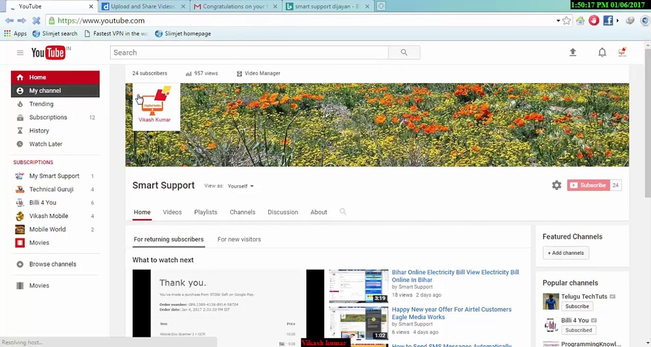Click the 957 views analytics icon
This screenshot has width=651, height=347.
[188, 74]
